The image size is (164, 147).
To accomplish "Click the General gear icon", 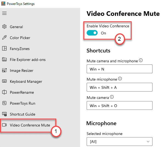I will tap(4, 27).
